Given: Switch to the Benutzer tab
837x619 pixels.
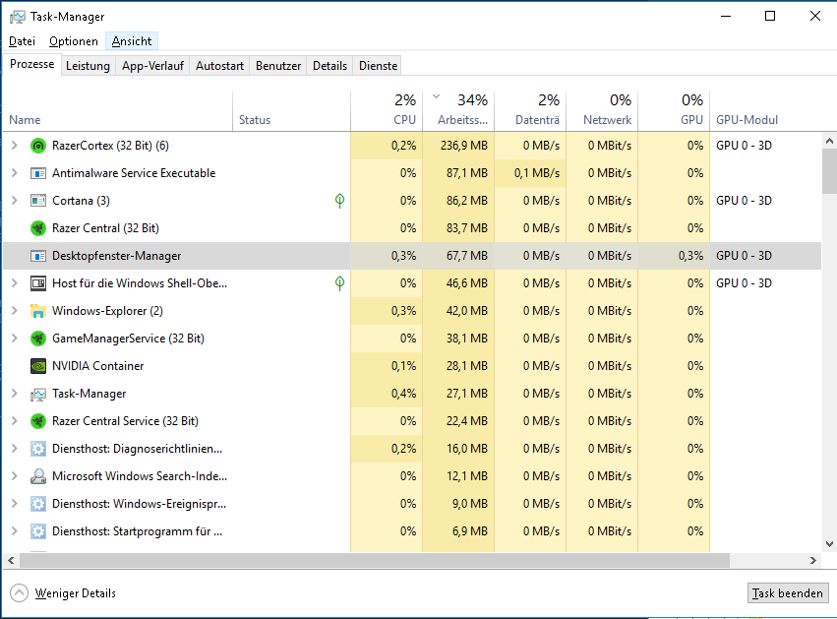Looking at the screenshot, I should [x=278, y=66].
